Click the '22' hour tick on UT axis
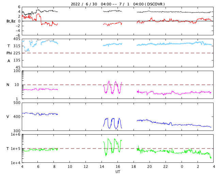 (x=166, y=167)
